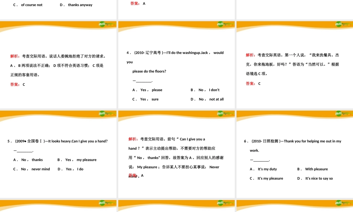
Task: Select option 'D. It's nice to say so'
Action: 315,178
